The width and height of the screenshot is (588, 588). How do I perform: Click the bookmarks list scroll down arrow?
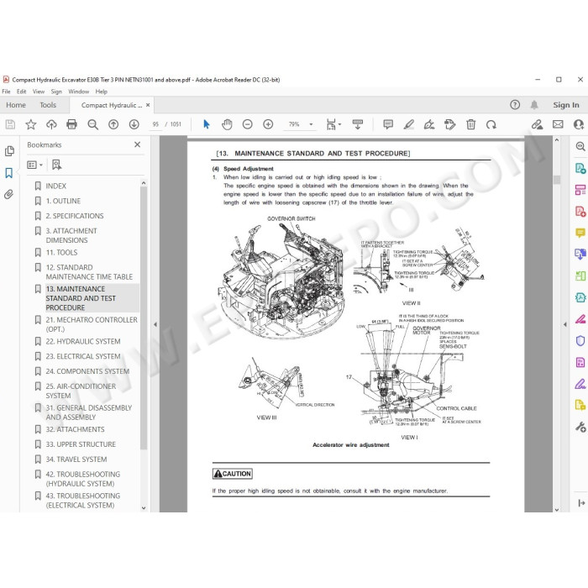(144, 508)
